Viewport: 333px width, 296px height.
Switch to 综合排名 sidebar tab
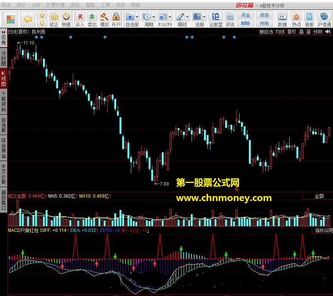coord(3,148)
